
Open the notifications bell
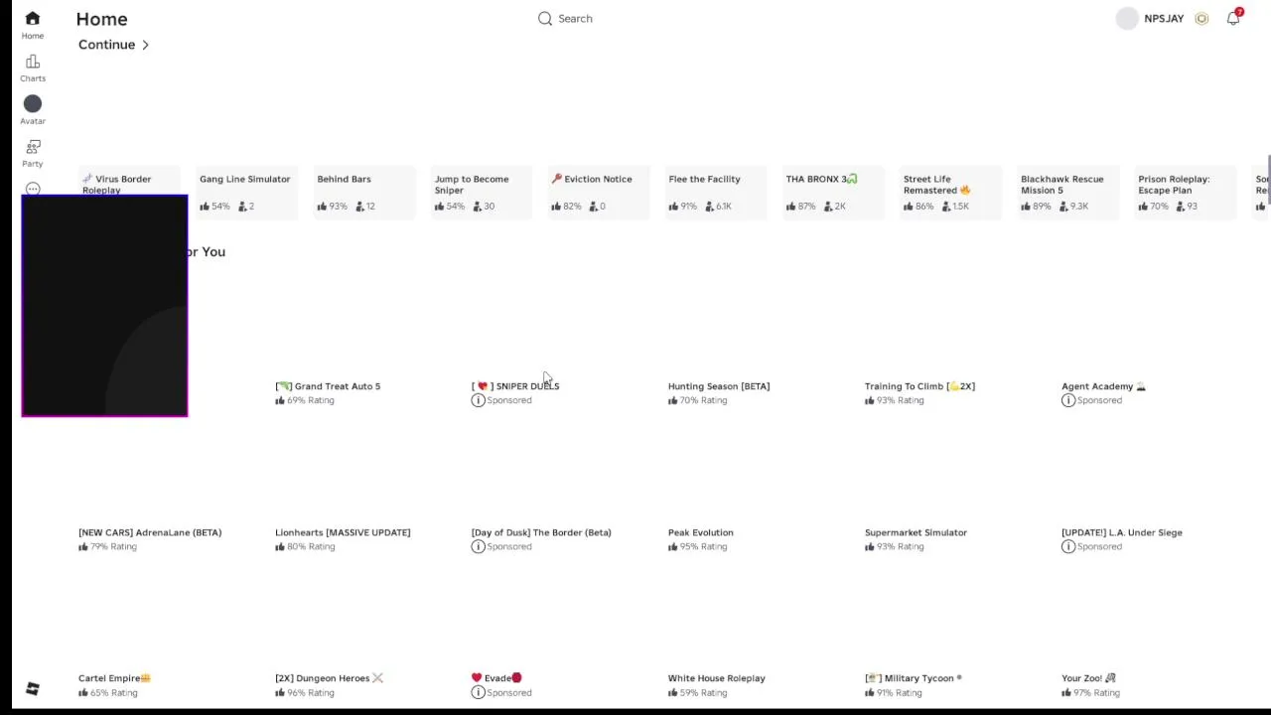click(x=1233, y=18)
